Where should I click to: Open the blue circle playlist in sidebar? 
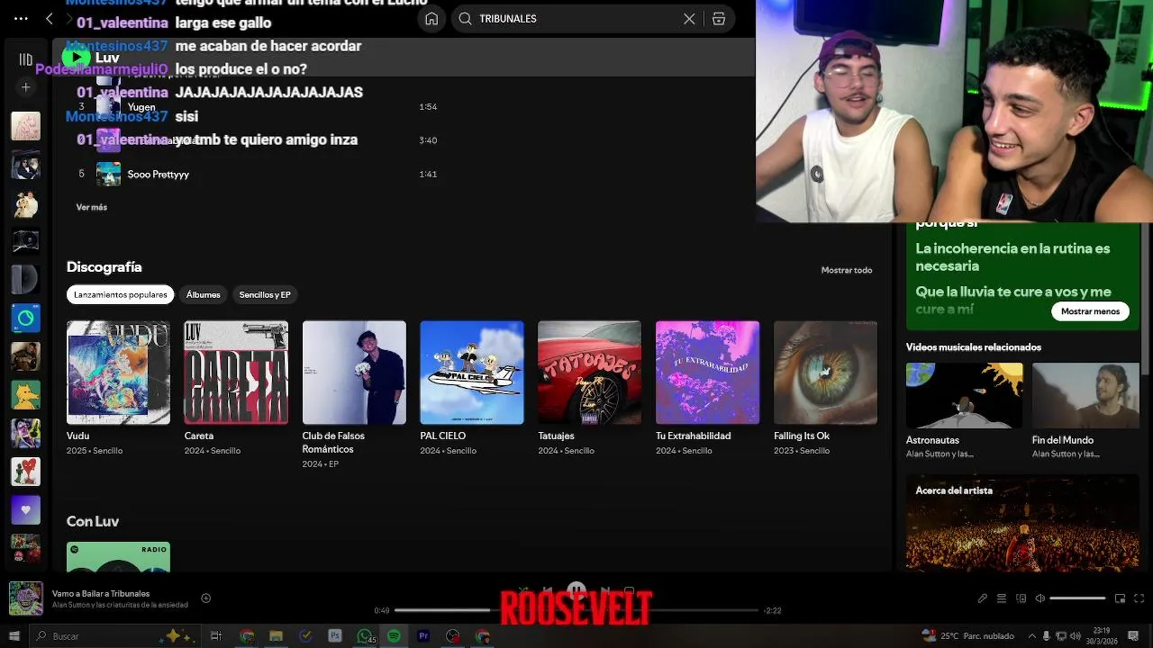pyautogui.click(x=25, y=318)
